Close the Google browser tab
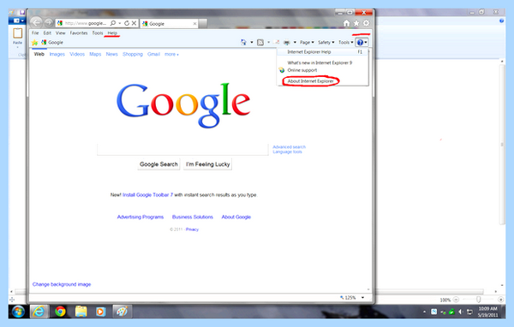This screenshot has height=327, width=514. click(194, 24)
